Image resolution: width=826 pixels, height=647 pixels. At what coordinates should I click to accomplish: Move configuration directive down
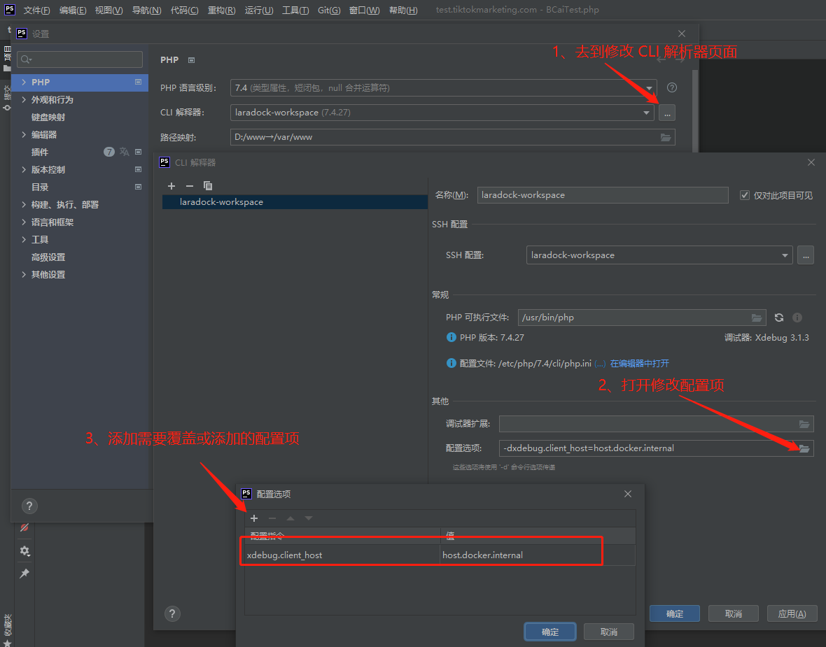[x=309, y=518]
